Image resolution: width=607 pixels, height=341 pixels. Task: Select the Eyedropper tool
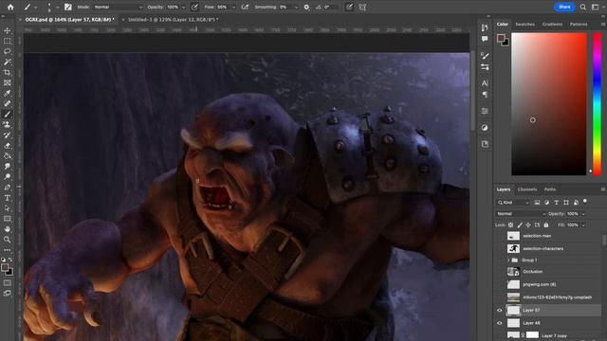[7, 93]
